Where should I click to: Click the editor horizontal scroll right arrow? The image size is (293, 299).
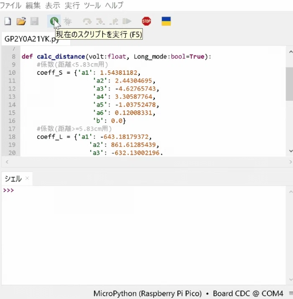(x=290, y=162)
